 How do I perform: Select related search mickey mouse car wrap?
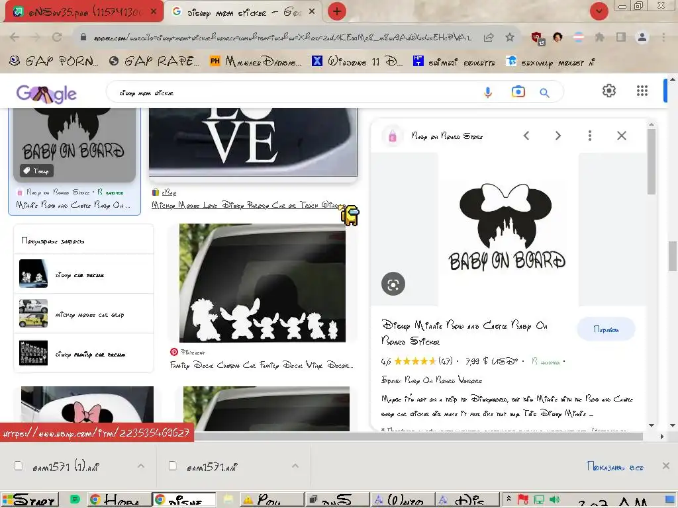click(x=83, y=314)
